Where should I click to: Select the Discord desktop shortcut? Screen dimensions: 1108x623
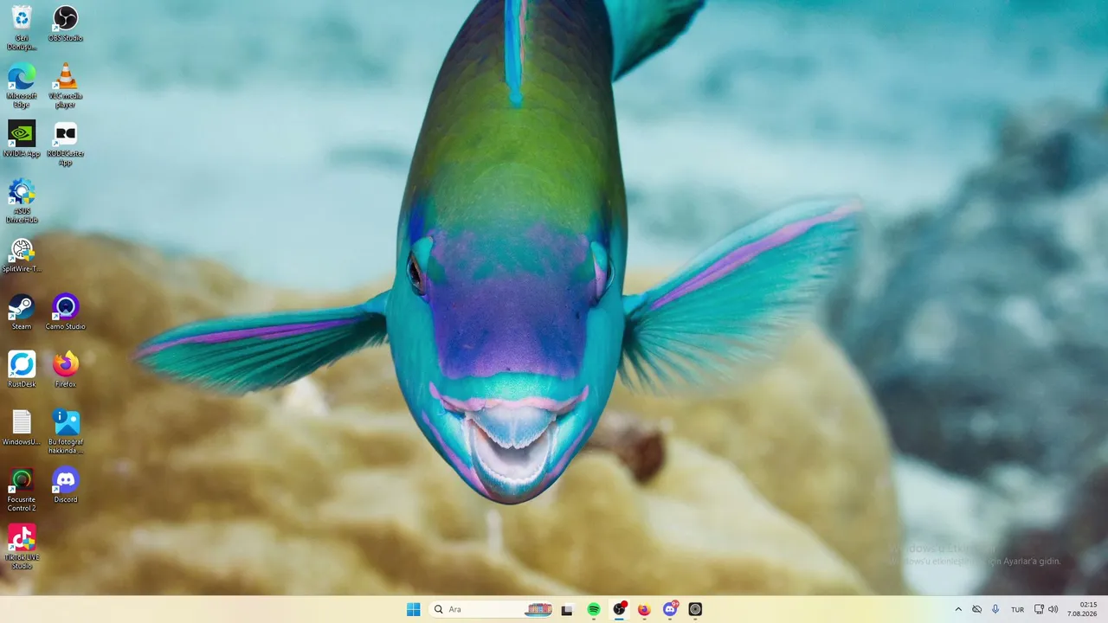66,485
